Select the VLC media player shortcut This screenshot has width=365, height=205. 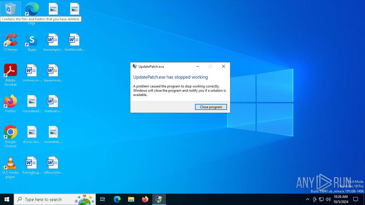11,167
